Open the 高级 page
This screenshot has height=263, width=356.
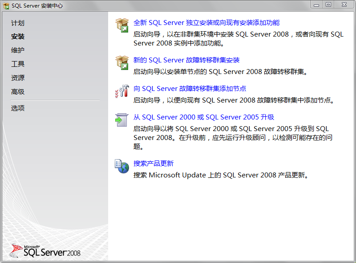pos(18,92)
